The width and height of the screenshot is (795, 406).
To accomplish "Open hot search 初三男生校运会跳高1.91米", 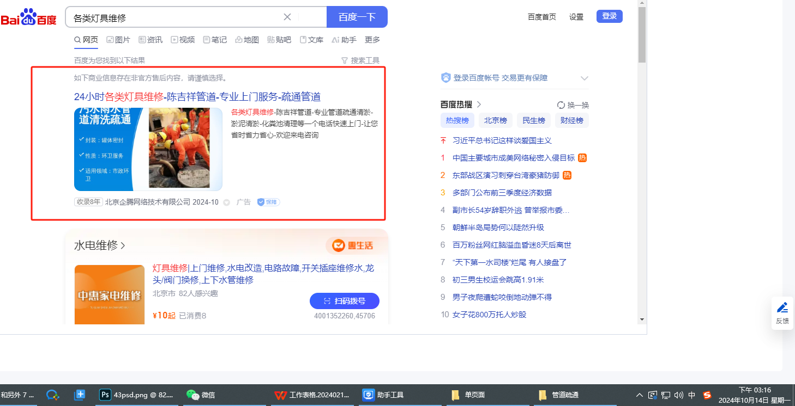I will [x=498, y=280].
